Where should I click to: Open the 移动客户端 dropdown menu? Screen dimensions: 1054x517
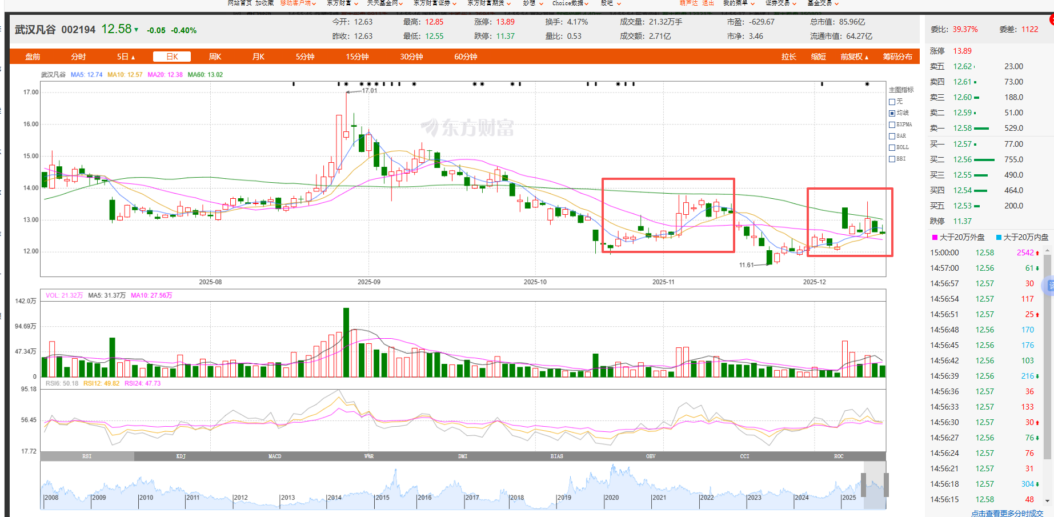pyautogui.click(x=298, y=3)
